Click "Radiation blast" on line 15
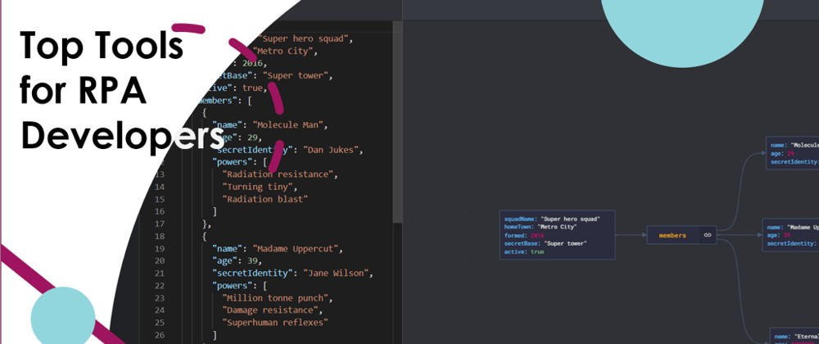The image size is (819, 344). pos(265,199)
